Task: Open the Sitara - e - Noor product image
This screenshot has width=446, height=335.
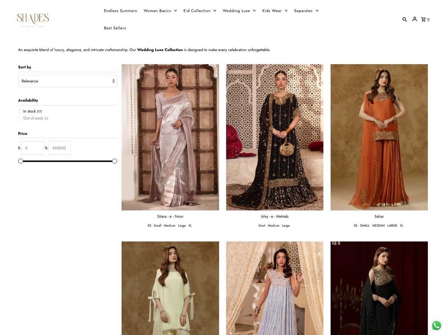Action: pyautogui.click(x=170, y=137)
